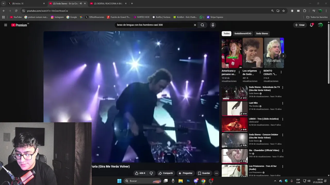Click the Compartir button

tap(166, 173)
